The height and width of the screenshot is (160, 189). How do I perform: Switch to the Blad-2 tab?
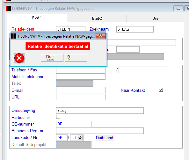(x=97, y=18)
